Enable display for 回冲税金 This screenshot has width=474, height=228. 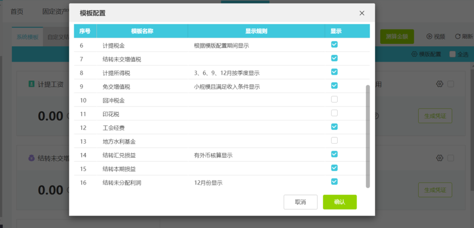point(334,99)
